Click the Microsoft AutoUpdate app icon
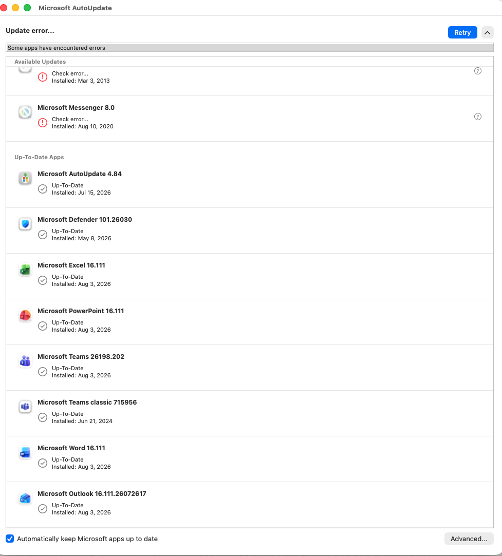502x556 pixels. pyautogui.click(x=25, y=178)
